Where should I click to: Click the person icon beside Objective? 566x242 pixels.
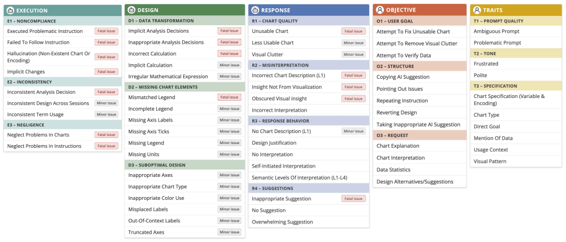380,10
